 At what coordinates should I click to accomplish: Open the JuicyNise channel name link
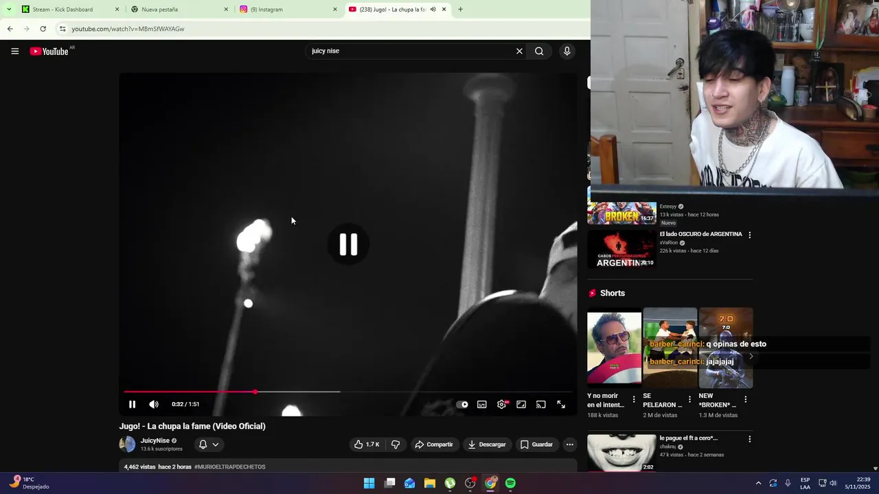[155, 440]
